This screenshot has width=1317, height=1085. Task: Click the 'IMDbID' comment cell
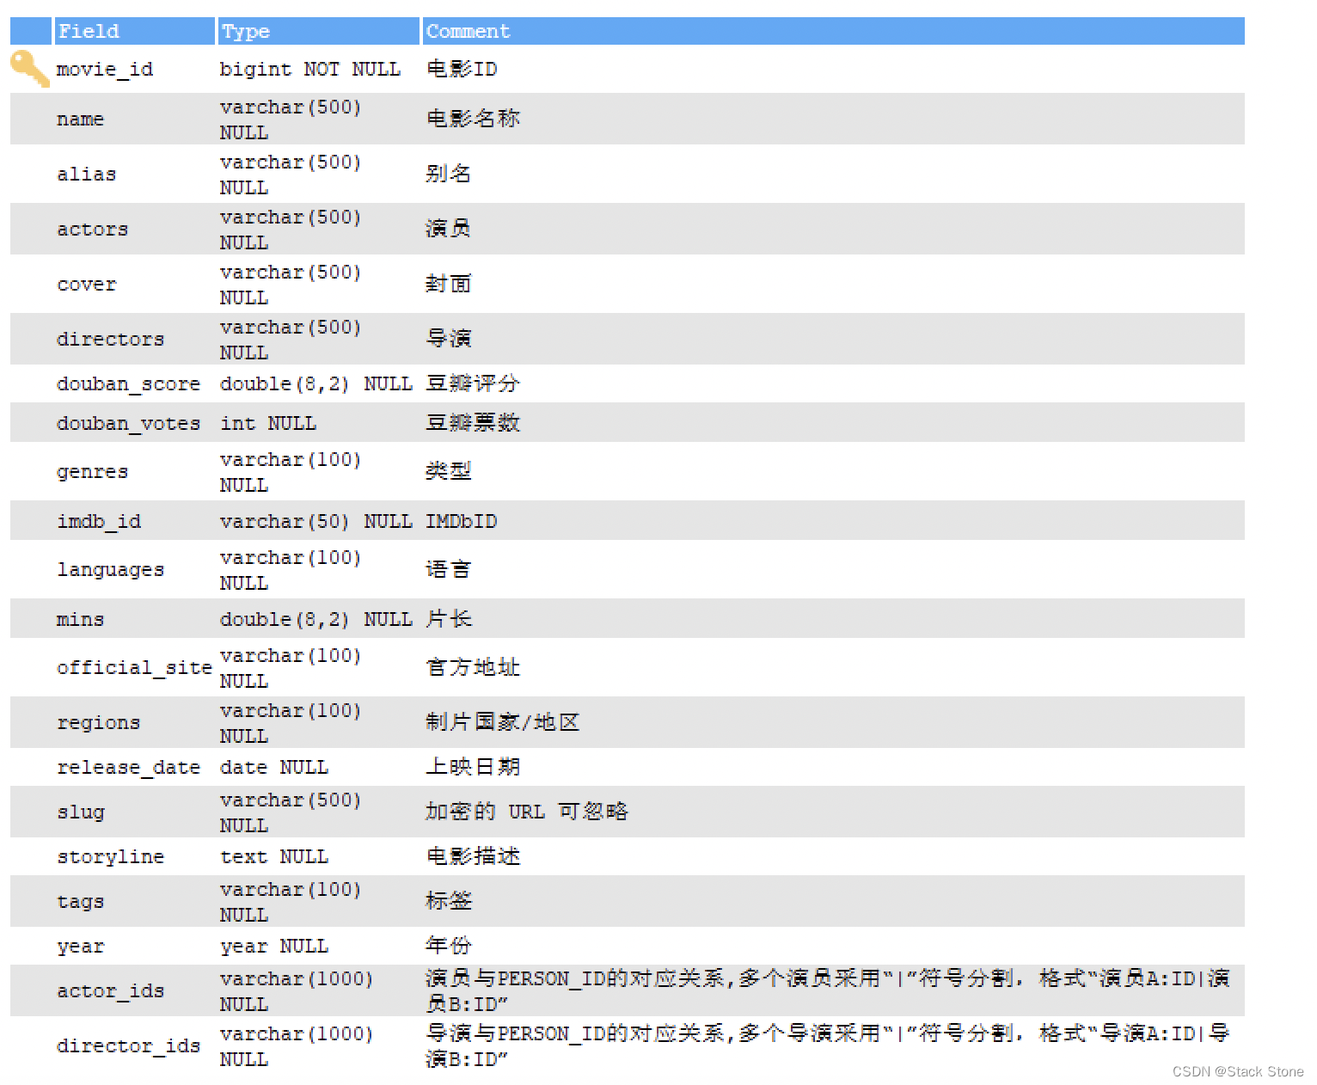click(x=462, y=522)
